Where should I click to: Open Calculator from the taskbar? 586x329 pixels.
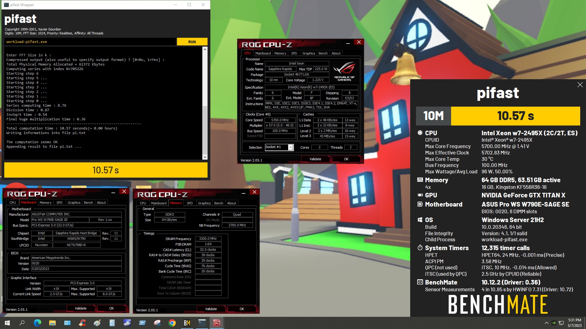112,323
